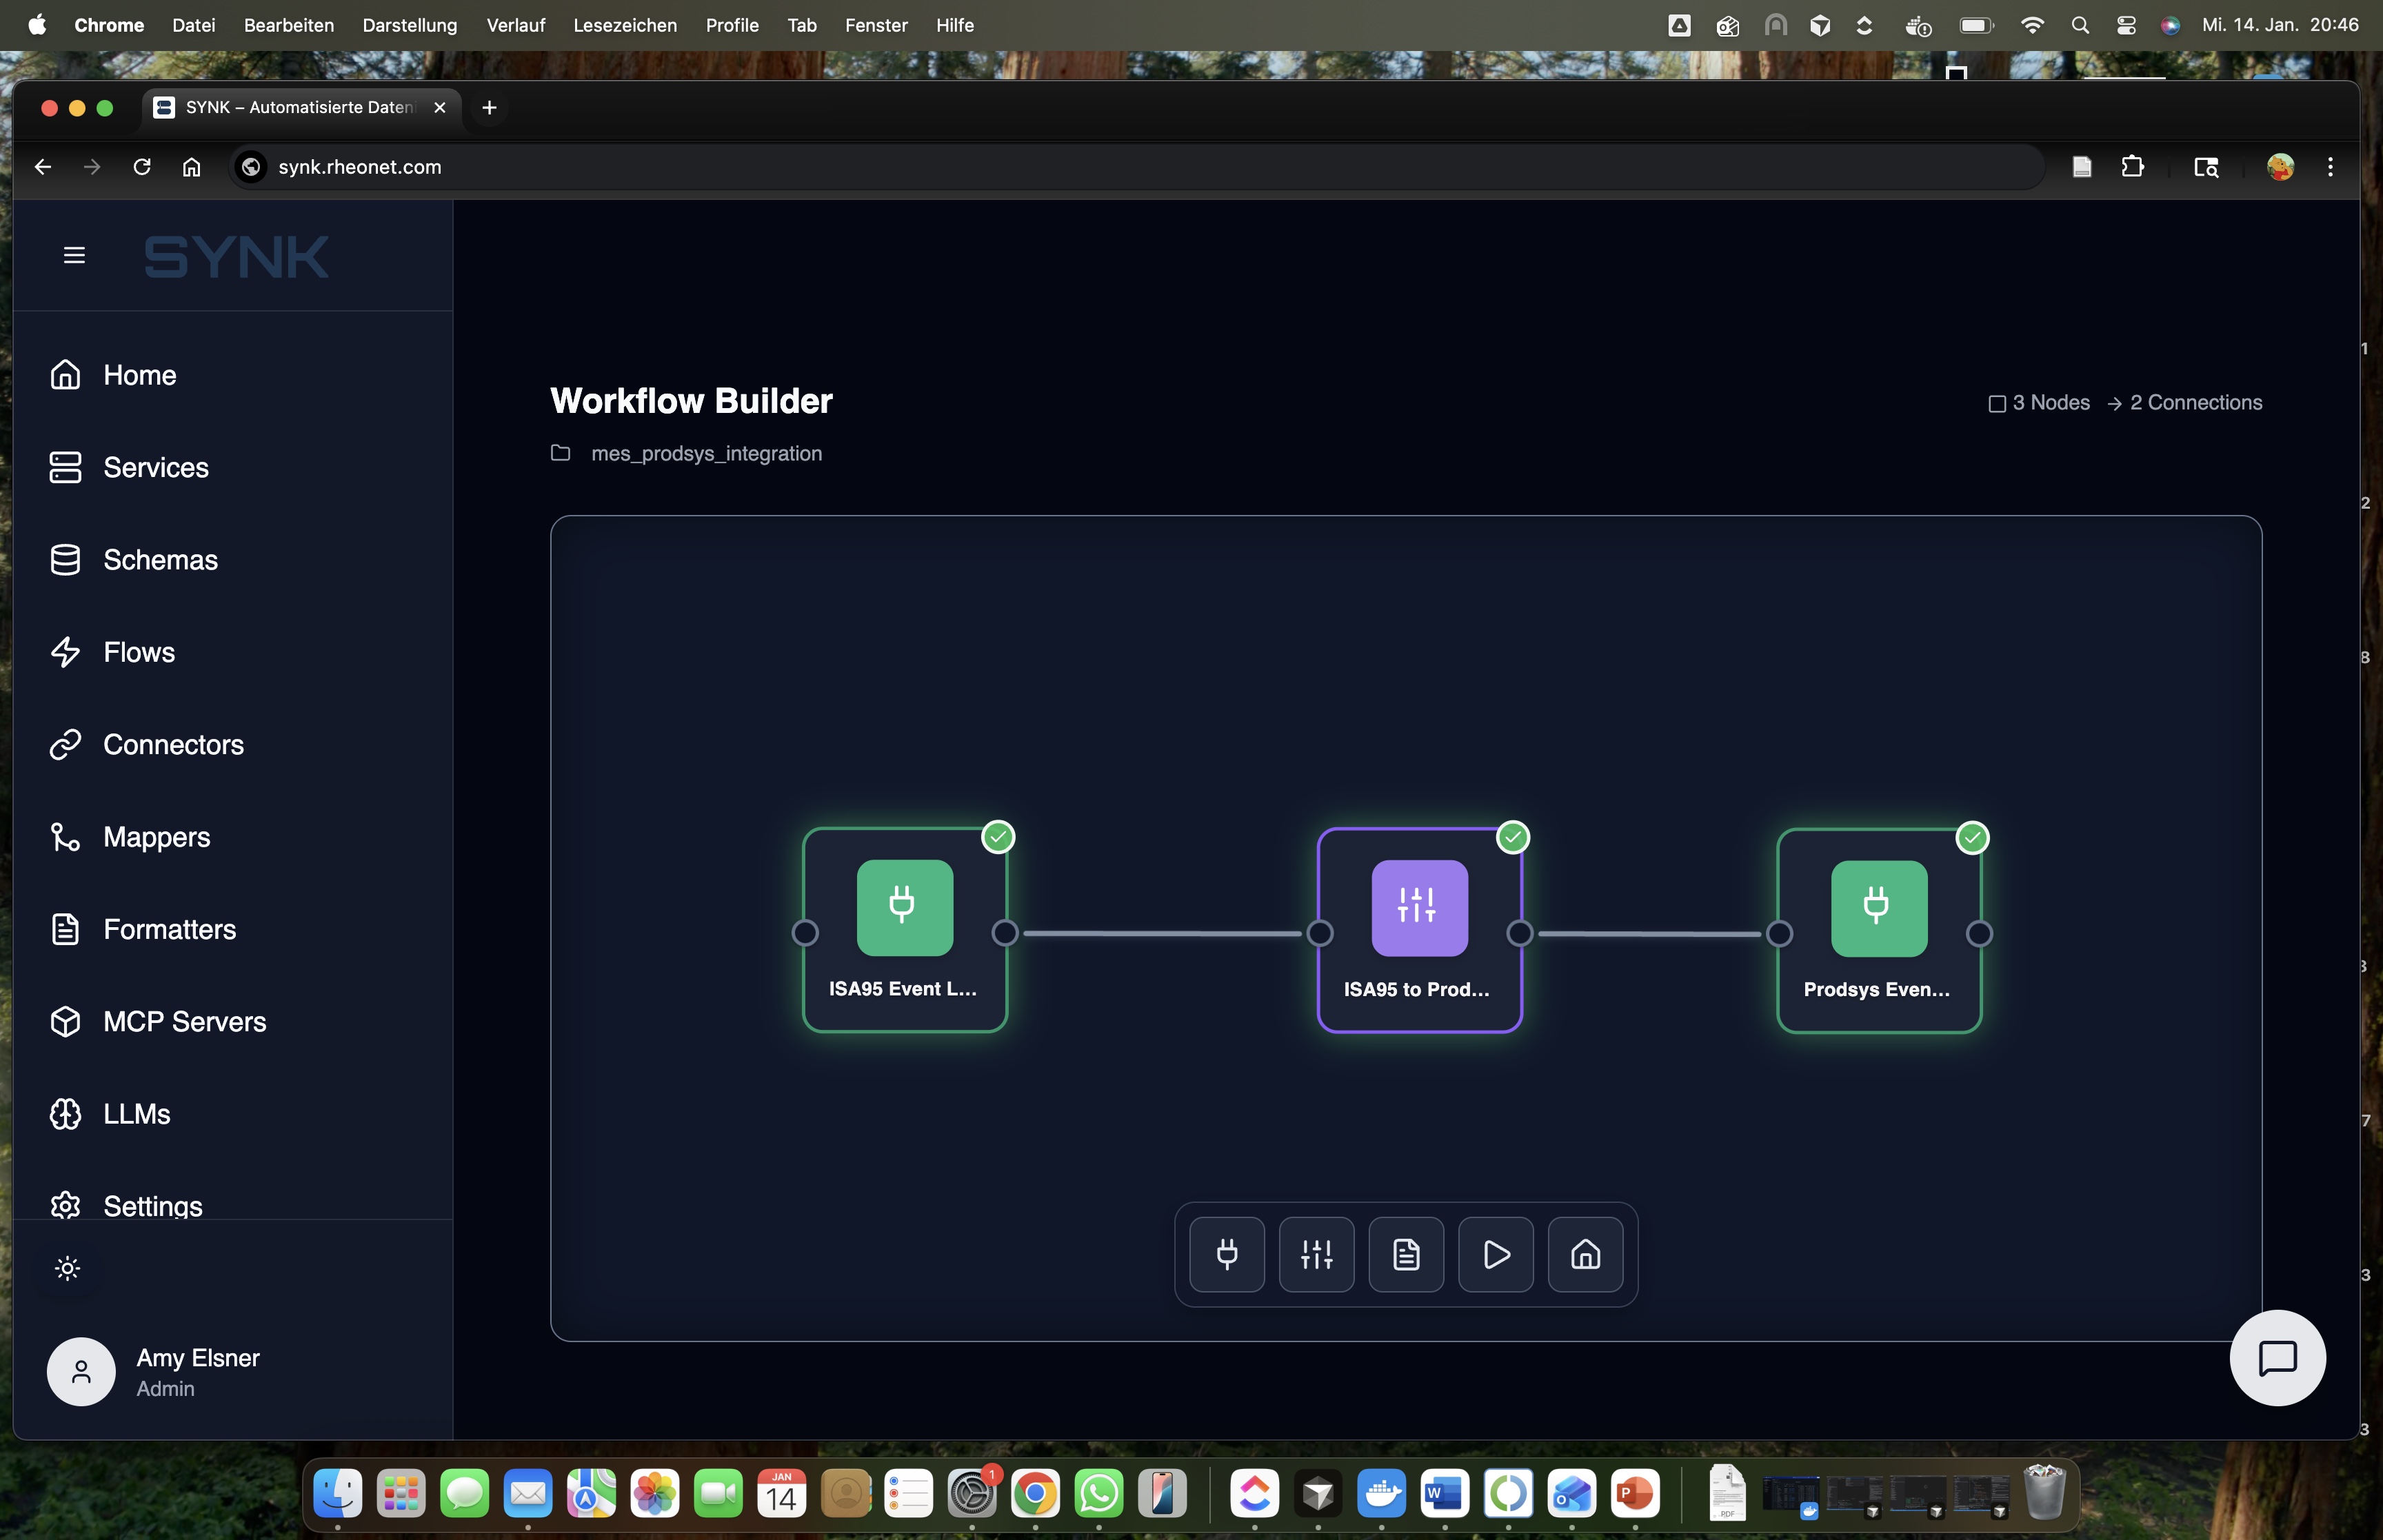
Task: Select the plug icon in the workflow toolbar
Action: click(1225, 1254)
